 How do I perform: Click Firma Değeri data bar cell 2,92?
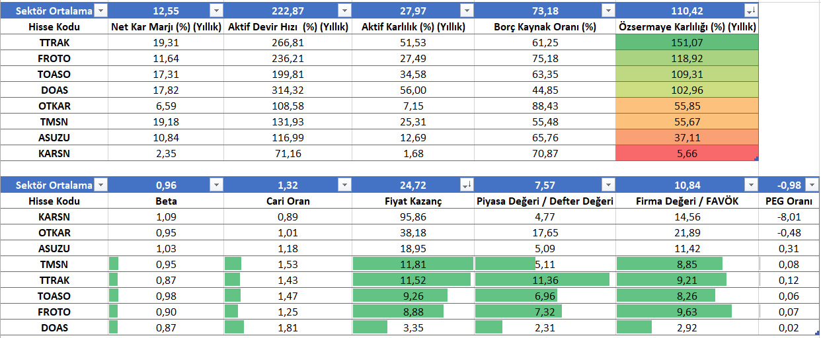click(687, 327)
